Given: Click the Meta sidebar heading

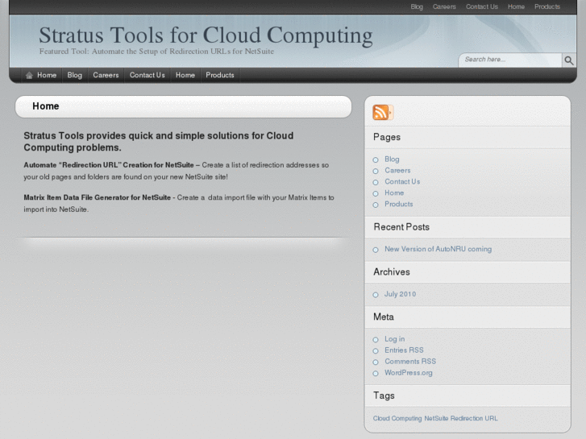Looking at the screenshot, I should point(384,317).
